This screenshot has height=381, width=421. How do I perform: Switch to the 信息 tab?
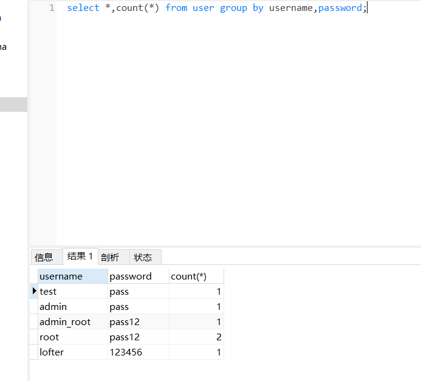[x=47, y=257]
